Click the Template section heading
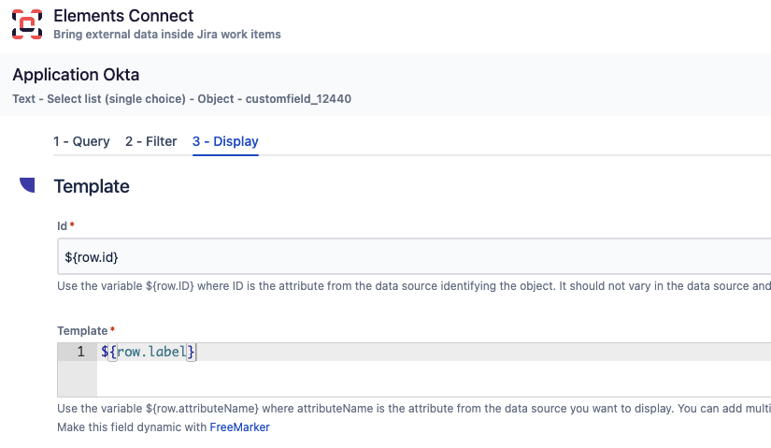 92,186
